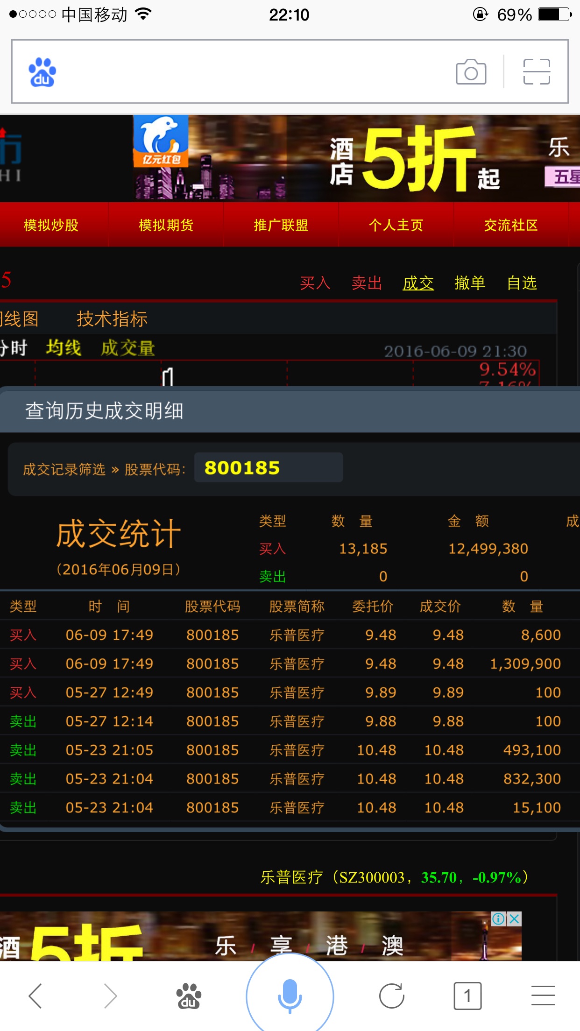Tap the Baidu paw logo in search bar
The width and height of the screenshot is (580, 1031).
click(42, 72)
